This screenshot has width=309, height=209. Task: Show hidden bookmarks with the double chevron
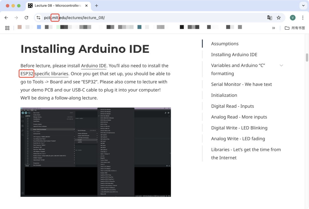click(274, 28)
